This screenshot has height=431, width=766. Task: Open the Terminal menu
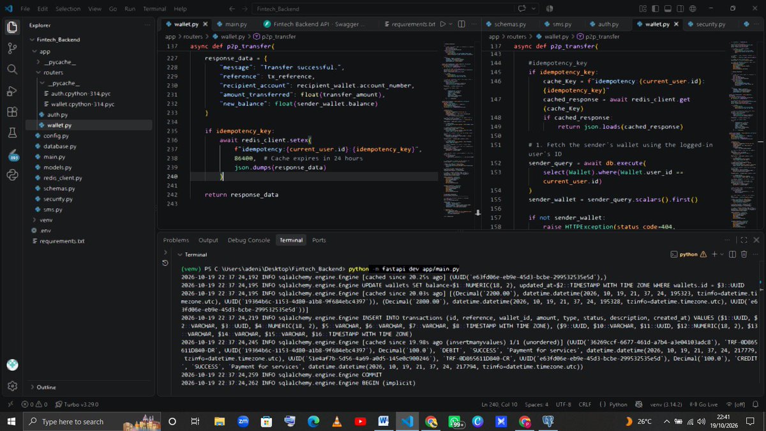(154, 9)
